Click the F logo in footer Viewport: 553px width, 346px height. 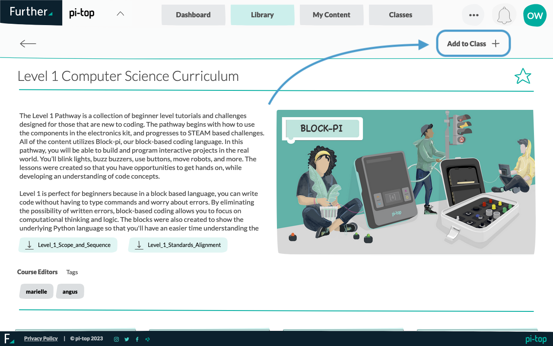pos(9,339)
